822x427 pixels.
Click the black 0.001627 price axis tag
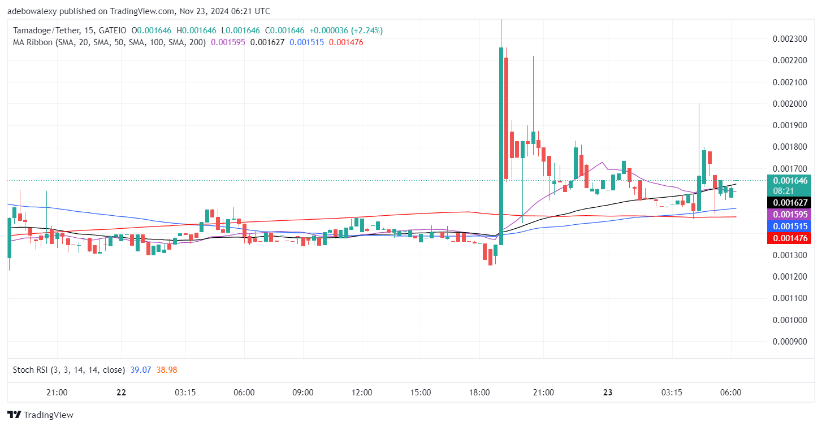(x=789, y=202)
